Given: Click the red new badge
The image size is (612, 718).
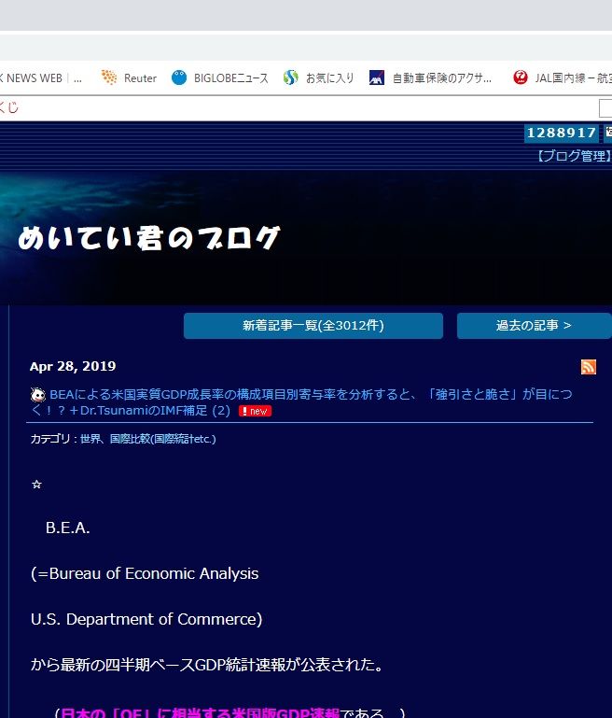Looking at the screenshot, I should coord(256,411).
